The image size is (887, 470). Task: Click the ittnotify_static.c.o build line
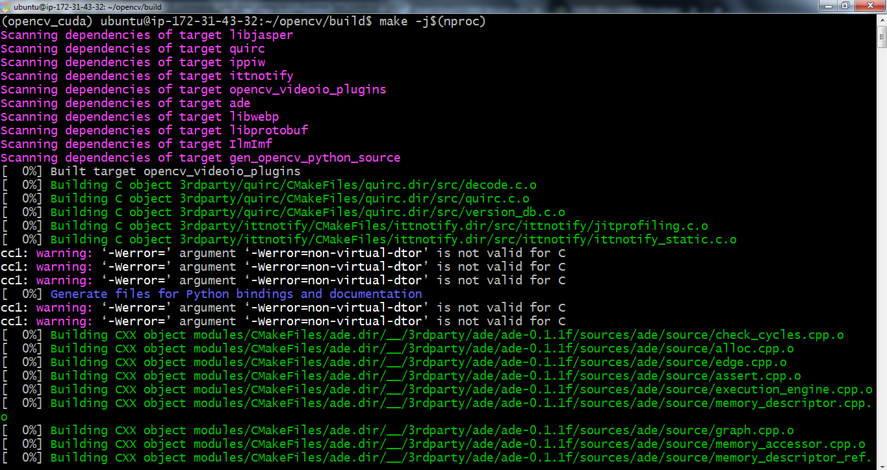click(x=368, y=240)
